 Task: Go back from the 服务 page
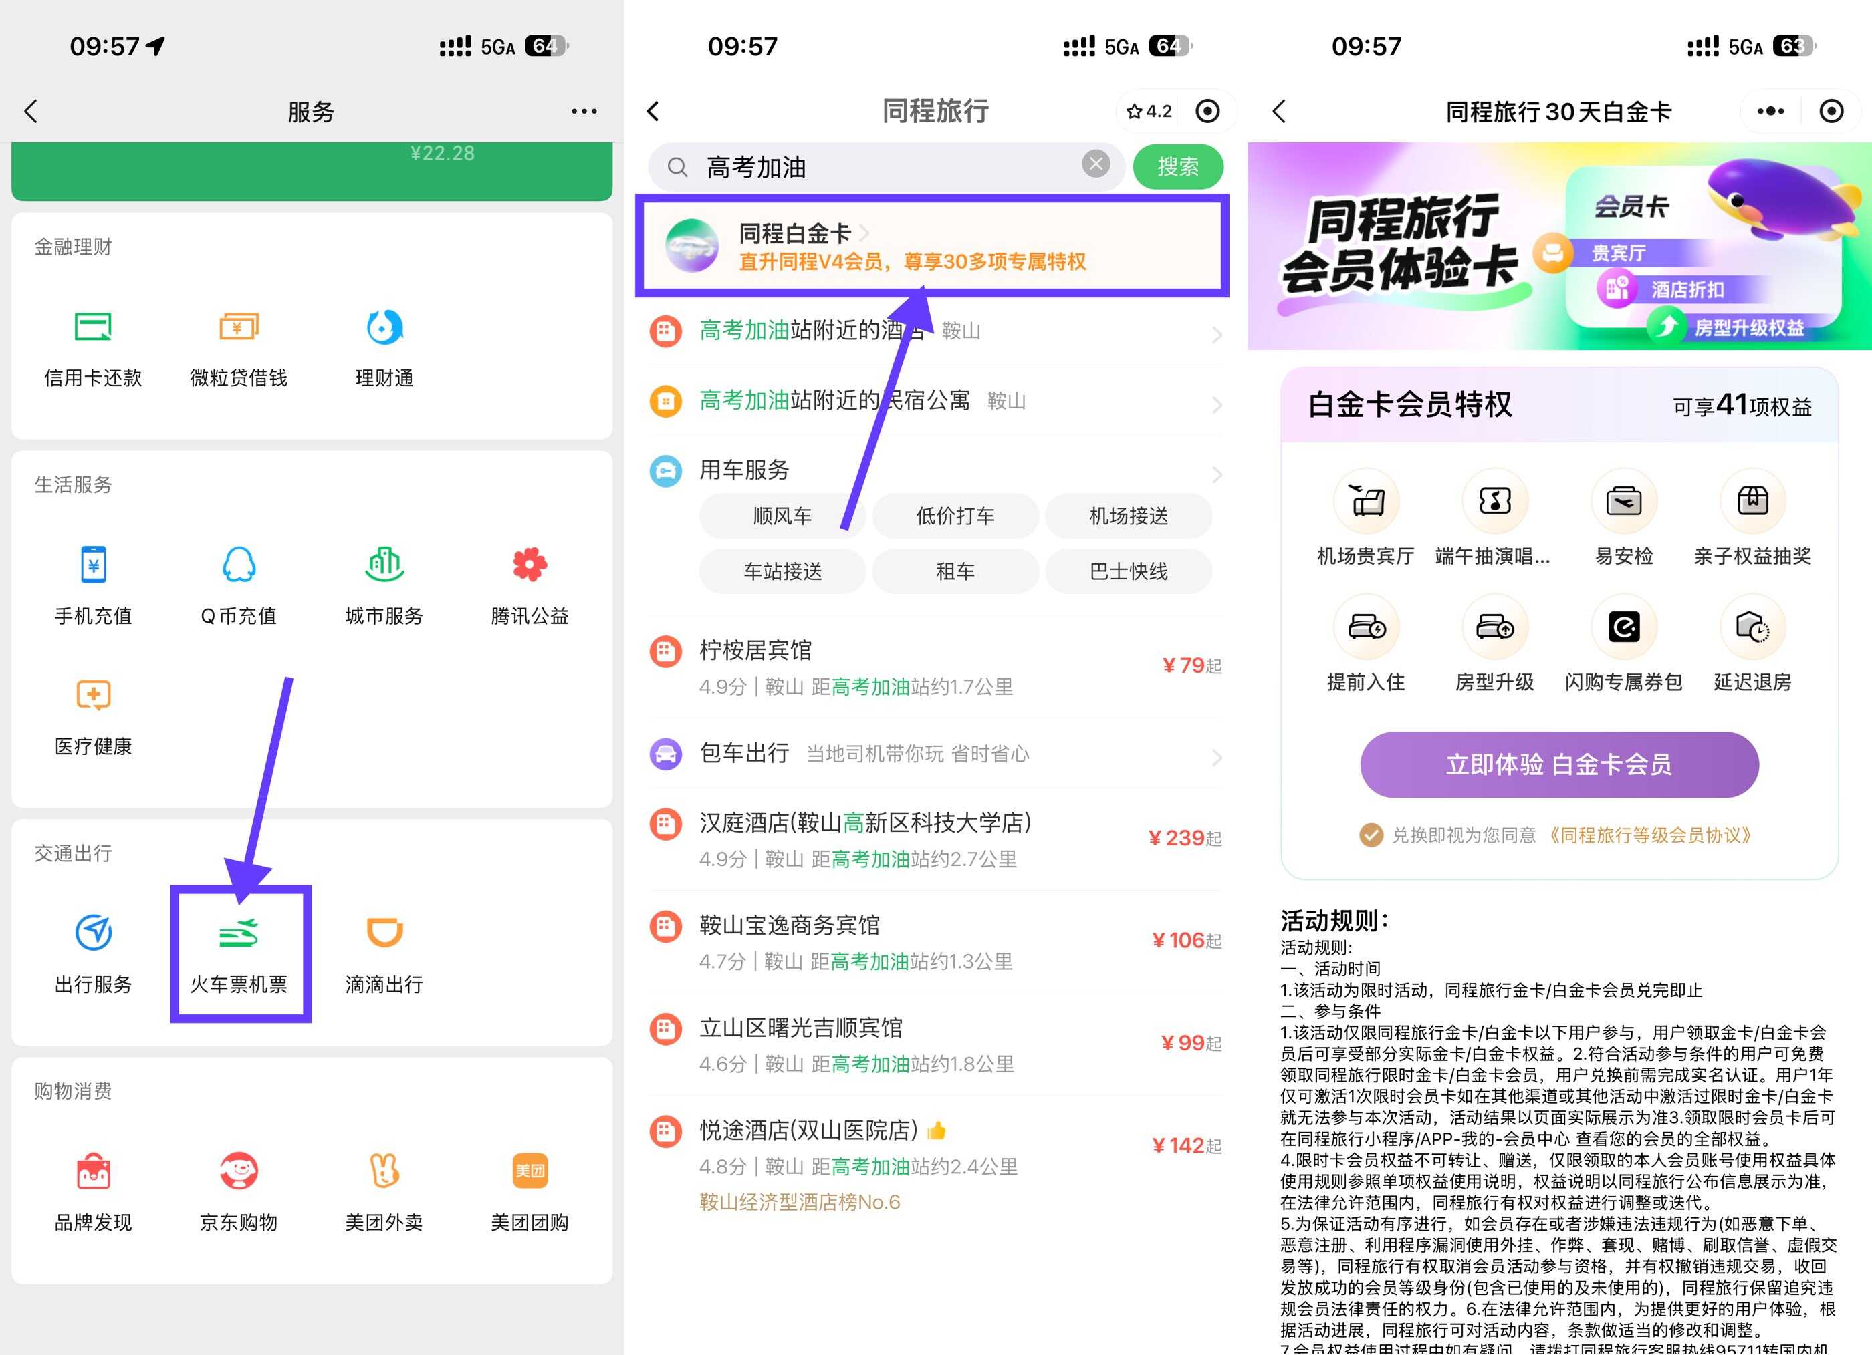(x=31, y=112)
